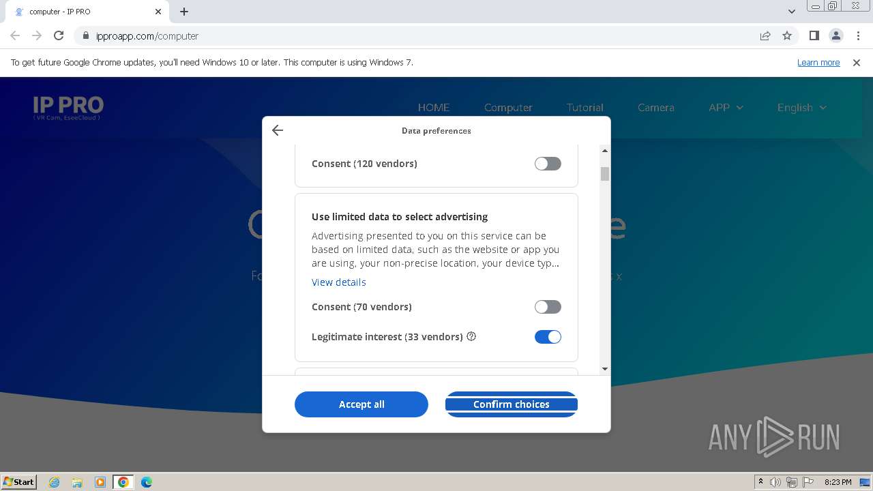Toggle Consent (70 vendors) switch

(548, 307)
